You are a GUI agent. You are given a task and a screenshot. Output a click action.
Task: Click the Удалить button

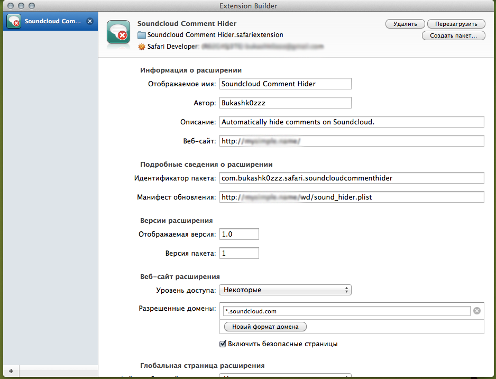(x=405, y=24)
